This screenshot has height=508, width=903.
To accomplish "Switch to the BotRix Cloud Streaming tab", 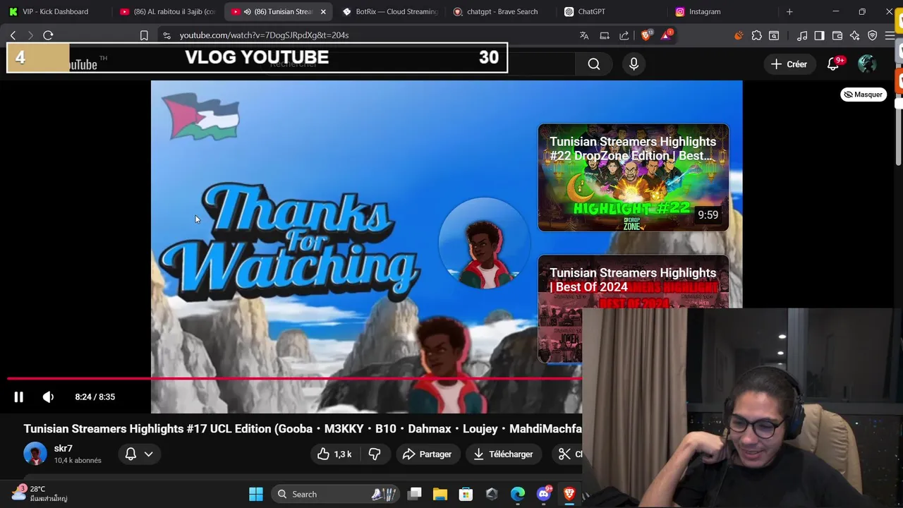I will point(390,11).
